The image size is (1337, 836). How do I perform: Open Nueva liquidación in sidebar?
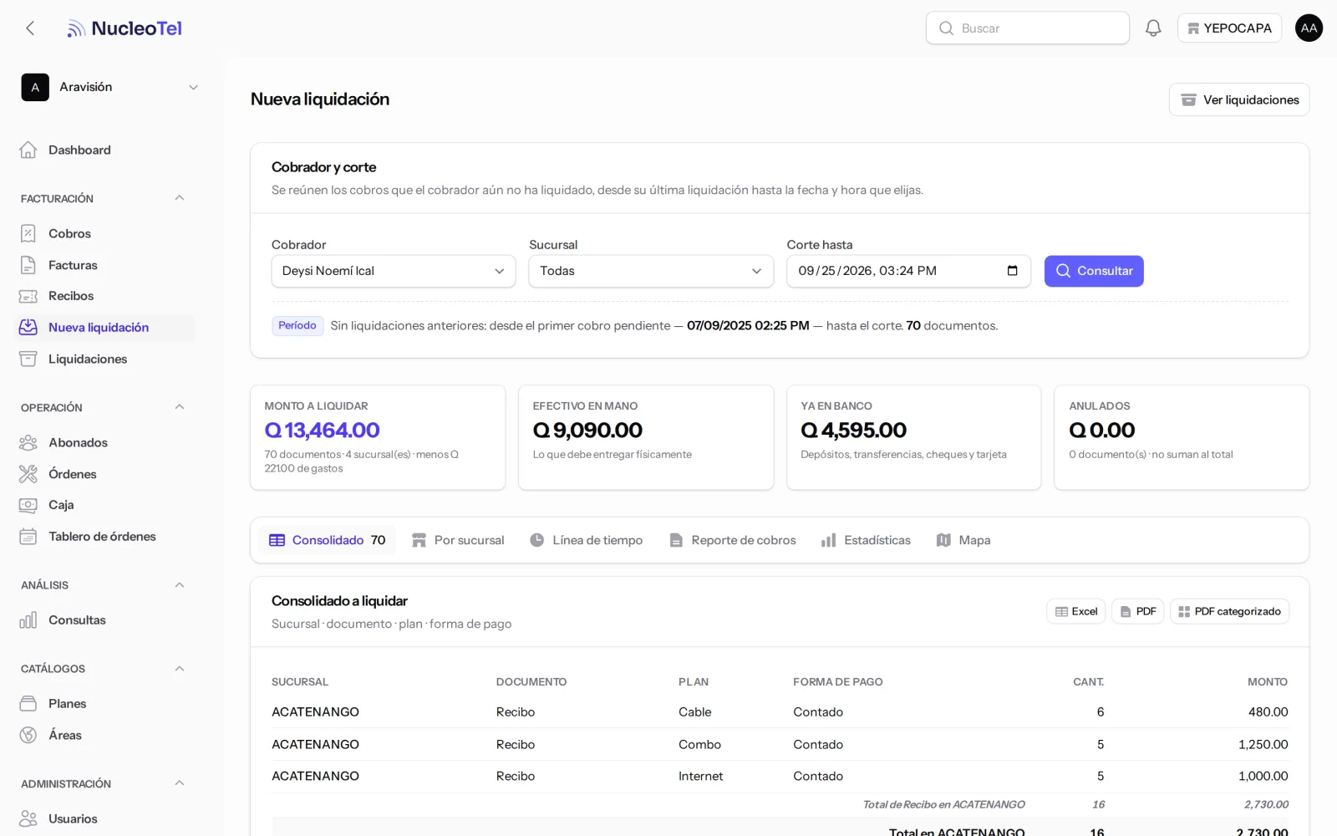106,328
